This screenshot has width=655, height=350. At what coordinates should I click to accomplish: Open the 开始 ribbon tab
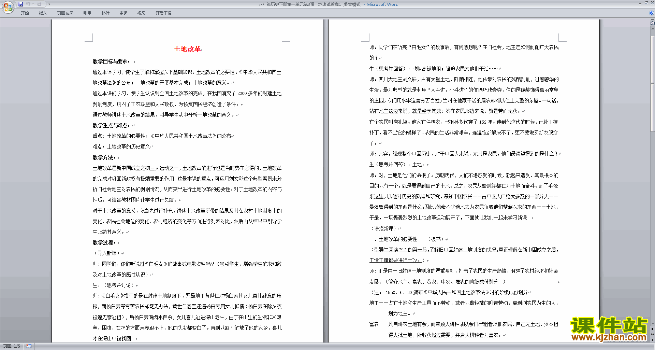click(25, 13)
